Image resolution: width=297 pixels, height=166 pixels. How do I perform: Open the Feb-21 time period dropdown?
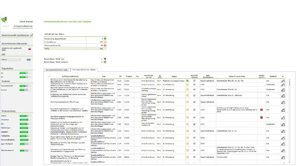pyautogui.click(x=11, y=59)
